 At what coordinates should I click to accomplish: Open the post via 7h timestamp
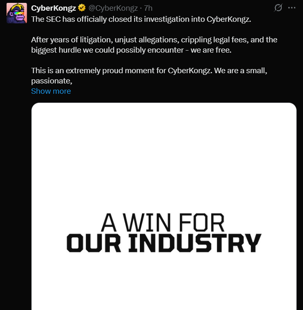[x=148, y=8]
